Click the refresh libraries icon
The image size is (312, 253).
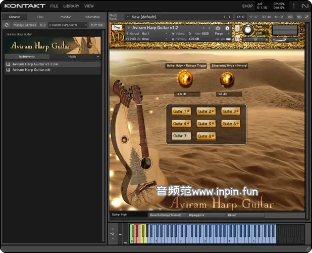click(x=7, y=25)
